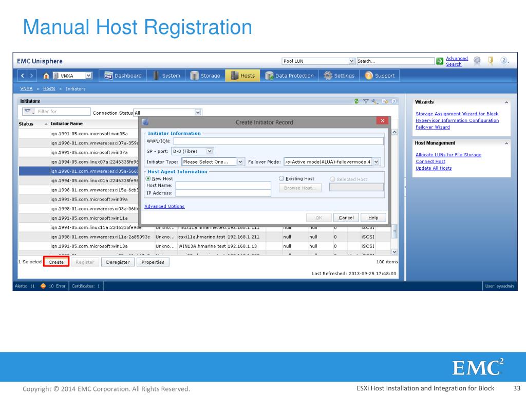Click the Hosts breadcrumb link
This screenshot has height=395, width=526.
coord(49,88)
